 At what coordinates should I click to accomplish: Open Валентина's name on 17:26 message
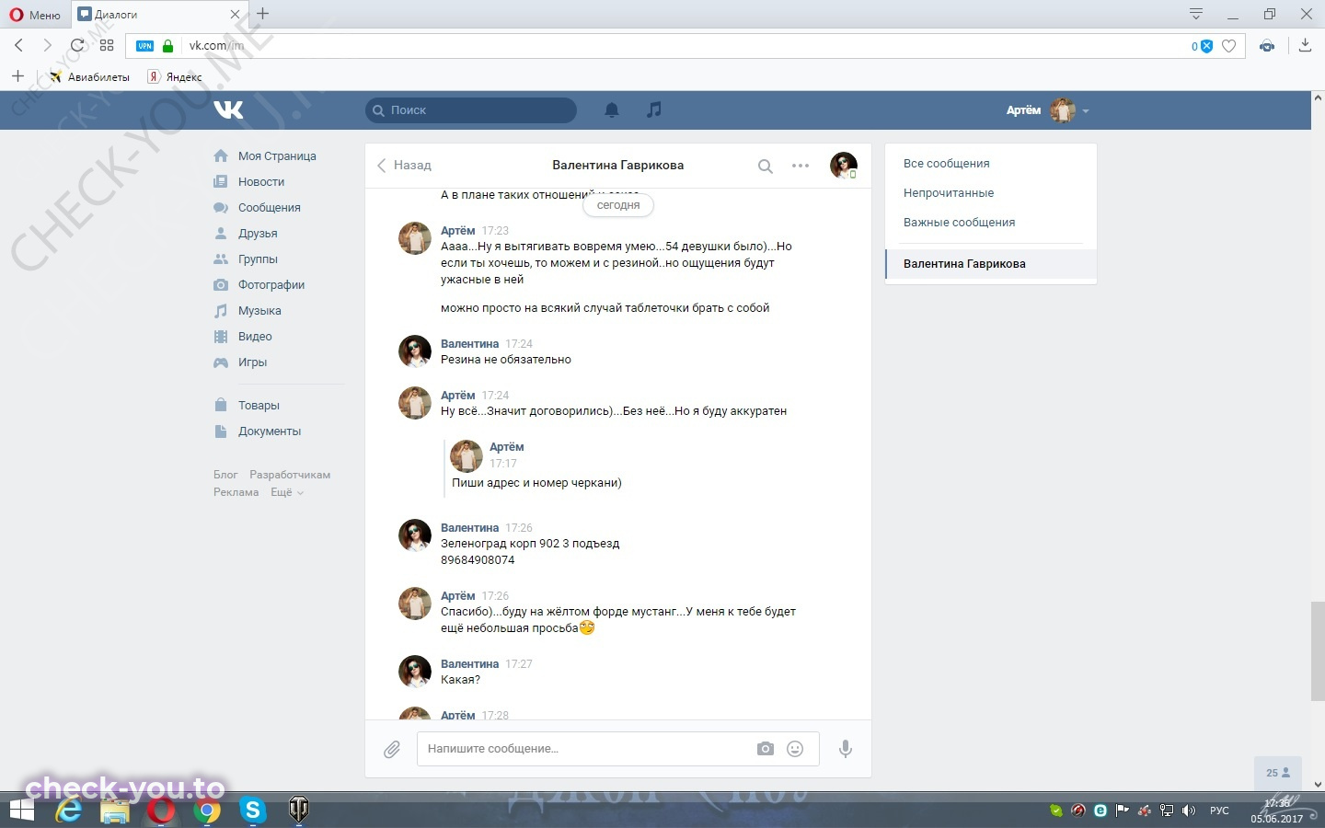pyautogui.click(x=469, y=528)
